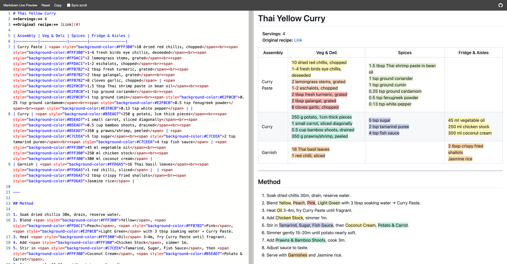Click the Spices column header in preview
This screenshot has width=507, height=264.
405,53
